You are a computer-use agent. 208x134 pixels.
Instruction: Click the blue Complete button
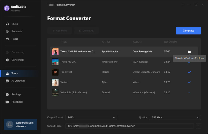(x=188, y=31)
